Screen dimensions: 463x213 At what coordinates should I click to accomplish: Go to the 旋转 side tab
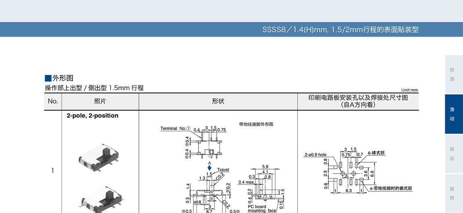coord(454,193)
